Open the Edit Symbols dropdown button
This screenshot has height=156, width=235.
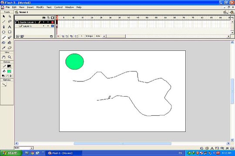[232, 12]
